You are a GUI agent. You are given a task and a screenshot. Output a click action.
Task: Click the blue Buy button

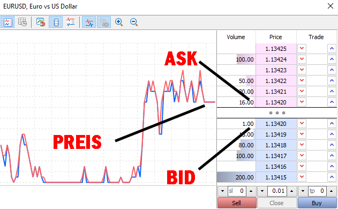click(x=317, y=203)
